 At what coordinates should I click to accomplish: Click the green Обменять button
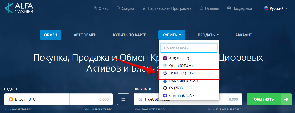[269, 99]
